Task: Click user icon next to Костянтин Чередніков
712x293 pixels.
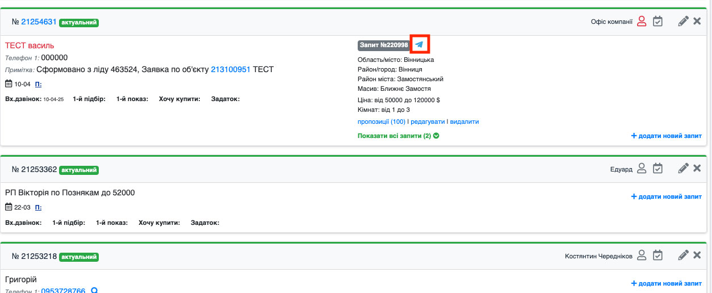Action: [x=642, y=256]
